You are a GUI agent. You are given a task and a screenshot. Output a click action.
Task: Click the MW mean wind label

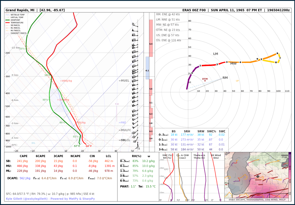coord(233,63)
